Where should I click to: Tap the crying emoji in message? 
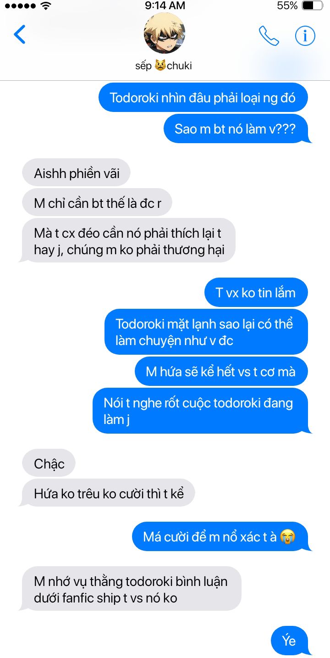point(287,536)
